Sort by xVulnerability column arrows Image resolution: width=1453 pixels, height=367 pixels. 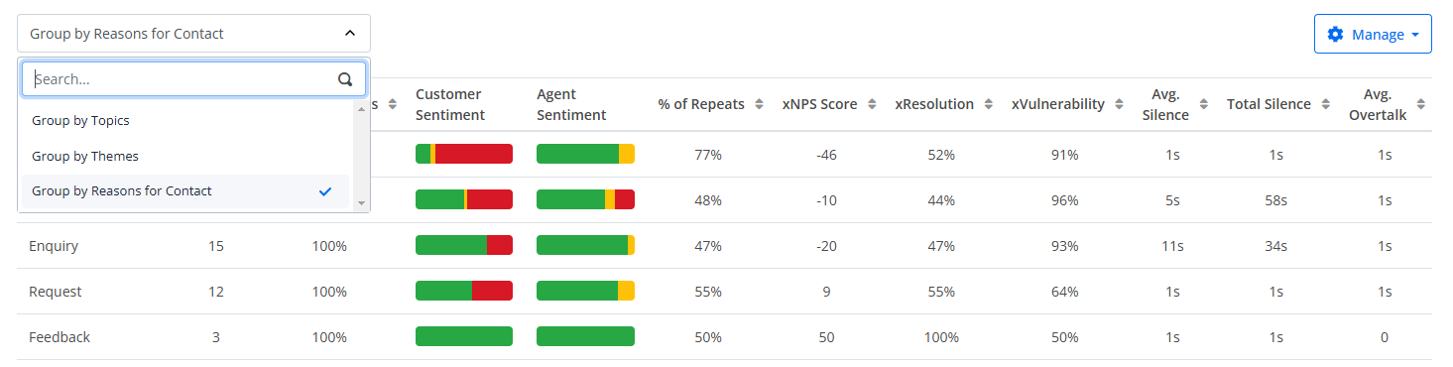(1118, 104)
